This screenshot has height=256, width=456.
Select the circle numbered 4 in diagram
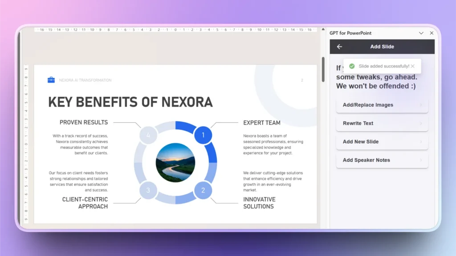click(148, 135)
